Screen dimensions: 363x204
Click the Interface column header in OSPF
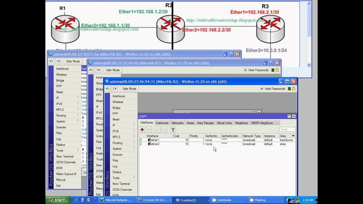pos(160,136)
